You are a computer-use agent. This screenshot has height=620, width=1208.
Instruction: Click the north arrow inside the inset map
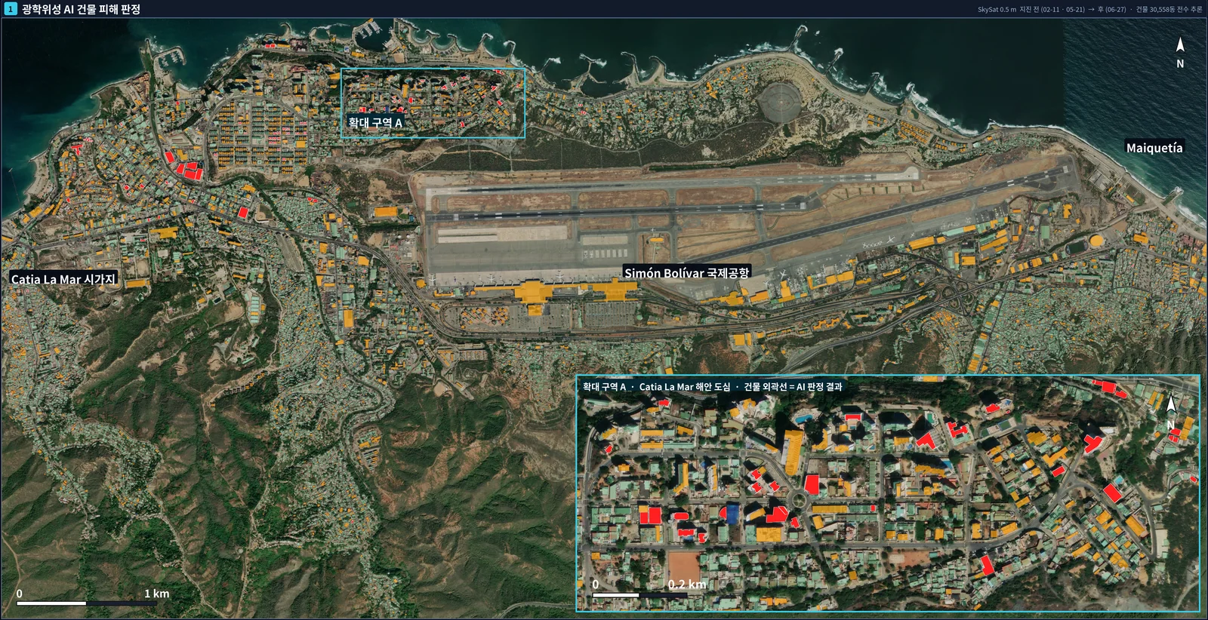tap(1171, 413)
